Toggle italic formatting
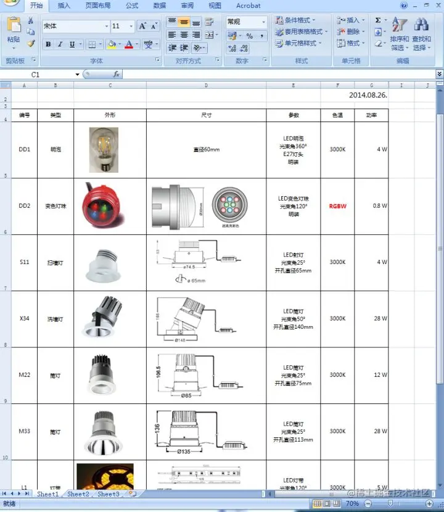 point(60,44)
